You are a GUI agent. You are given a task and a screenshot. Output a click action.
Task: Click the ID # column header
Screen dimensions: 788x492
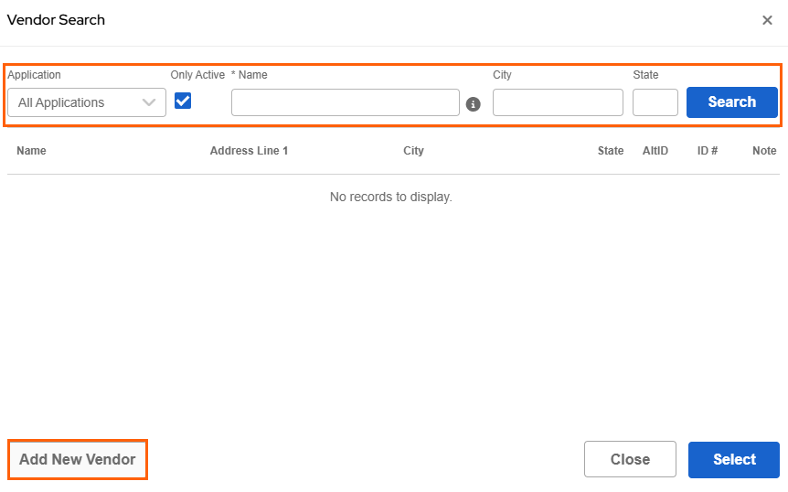pyautogui.click(x=708, y=151)
